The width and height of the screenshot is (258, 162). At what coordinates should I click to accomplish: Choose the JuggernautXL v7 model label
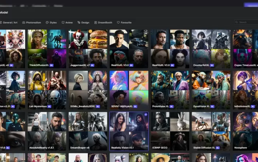point(80,65)
